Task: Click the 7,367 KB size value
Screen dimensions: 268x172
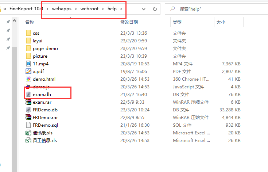Action: [231, 64]
